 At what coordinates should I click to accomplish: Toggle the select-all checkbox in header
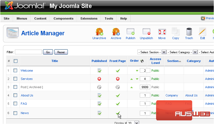pos(15,61)
